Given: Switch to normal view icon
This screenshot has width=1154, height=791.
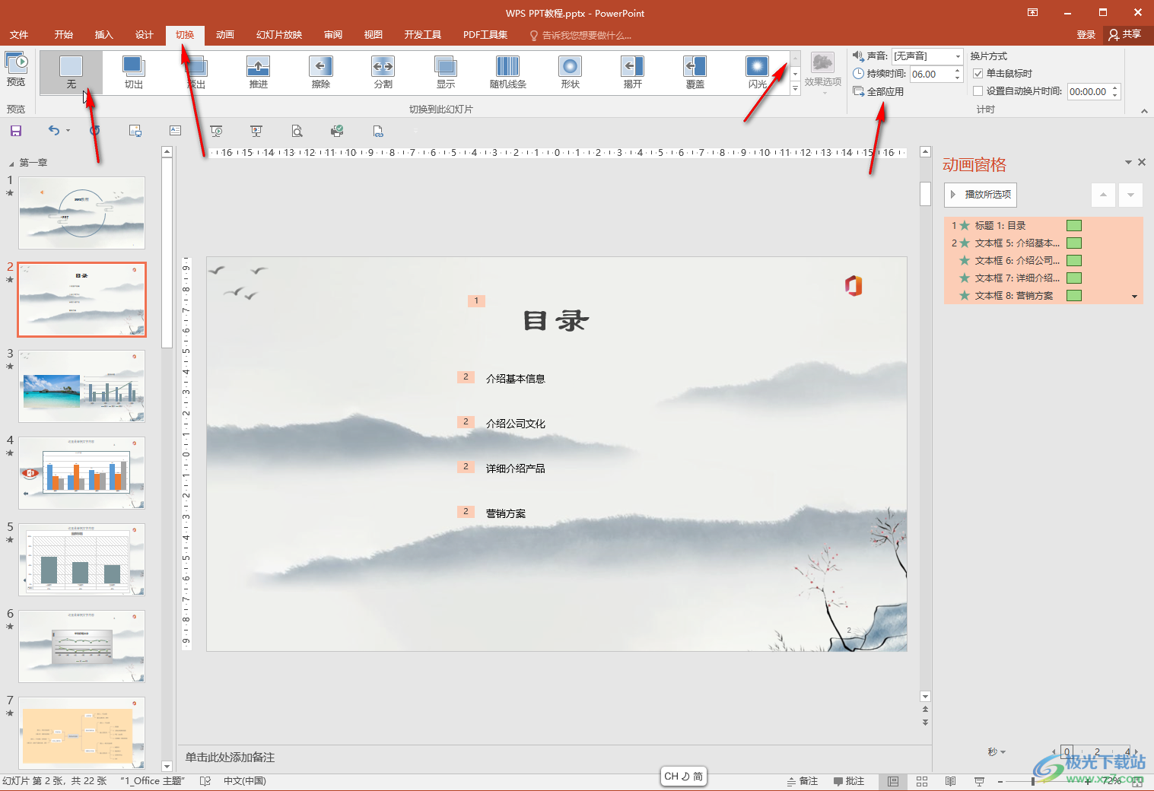Looking at the screenshot, I should [x=893, y=781].
